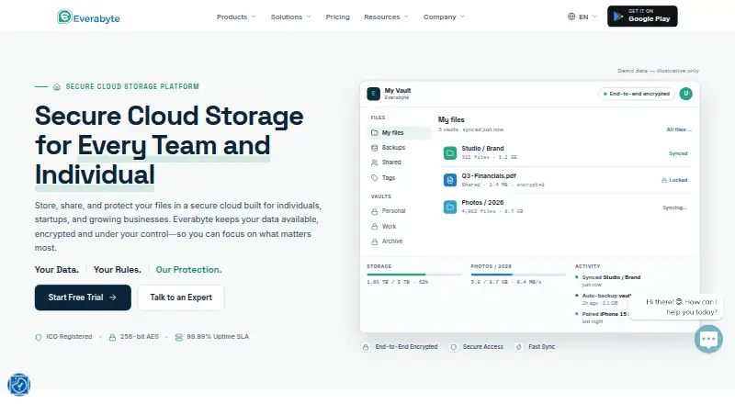Click the Hi there chat greeting message

point(675,307)
